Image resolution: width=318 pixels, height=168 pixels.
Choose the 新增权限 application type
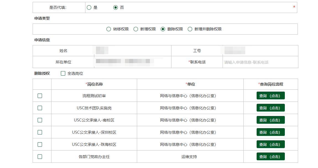pyautogui.click(x=136, y=29)
